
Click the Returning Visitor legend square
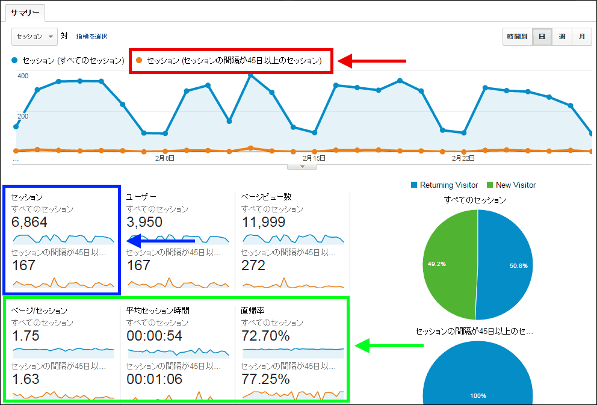click(414, 185)
